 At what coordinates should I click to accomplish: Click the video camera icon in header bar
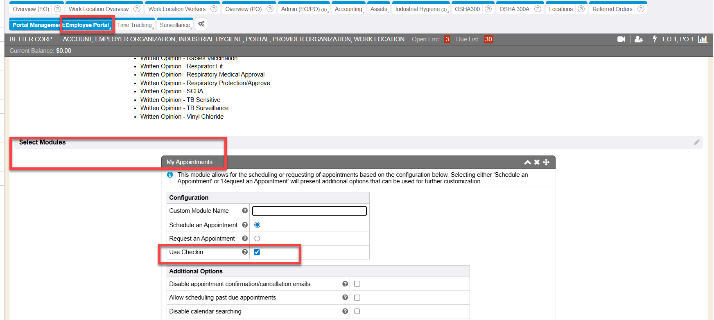pyautogui.click(x=621, y=39)
